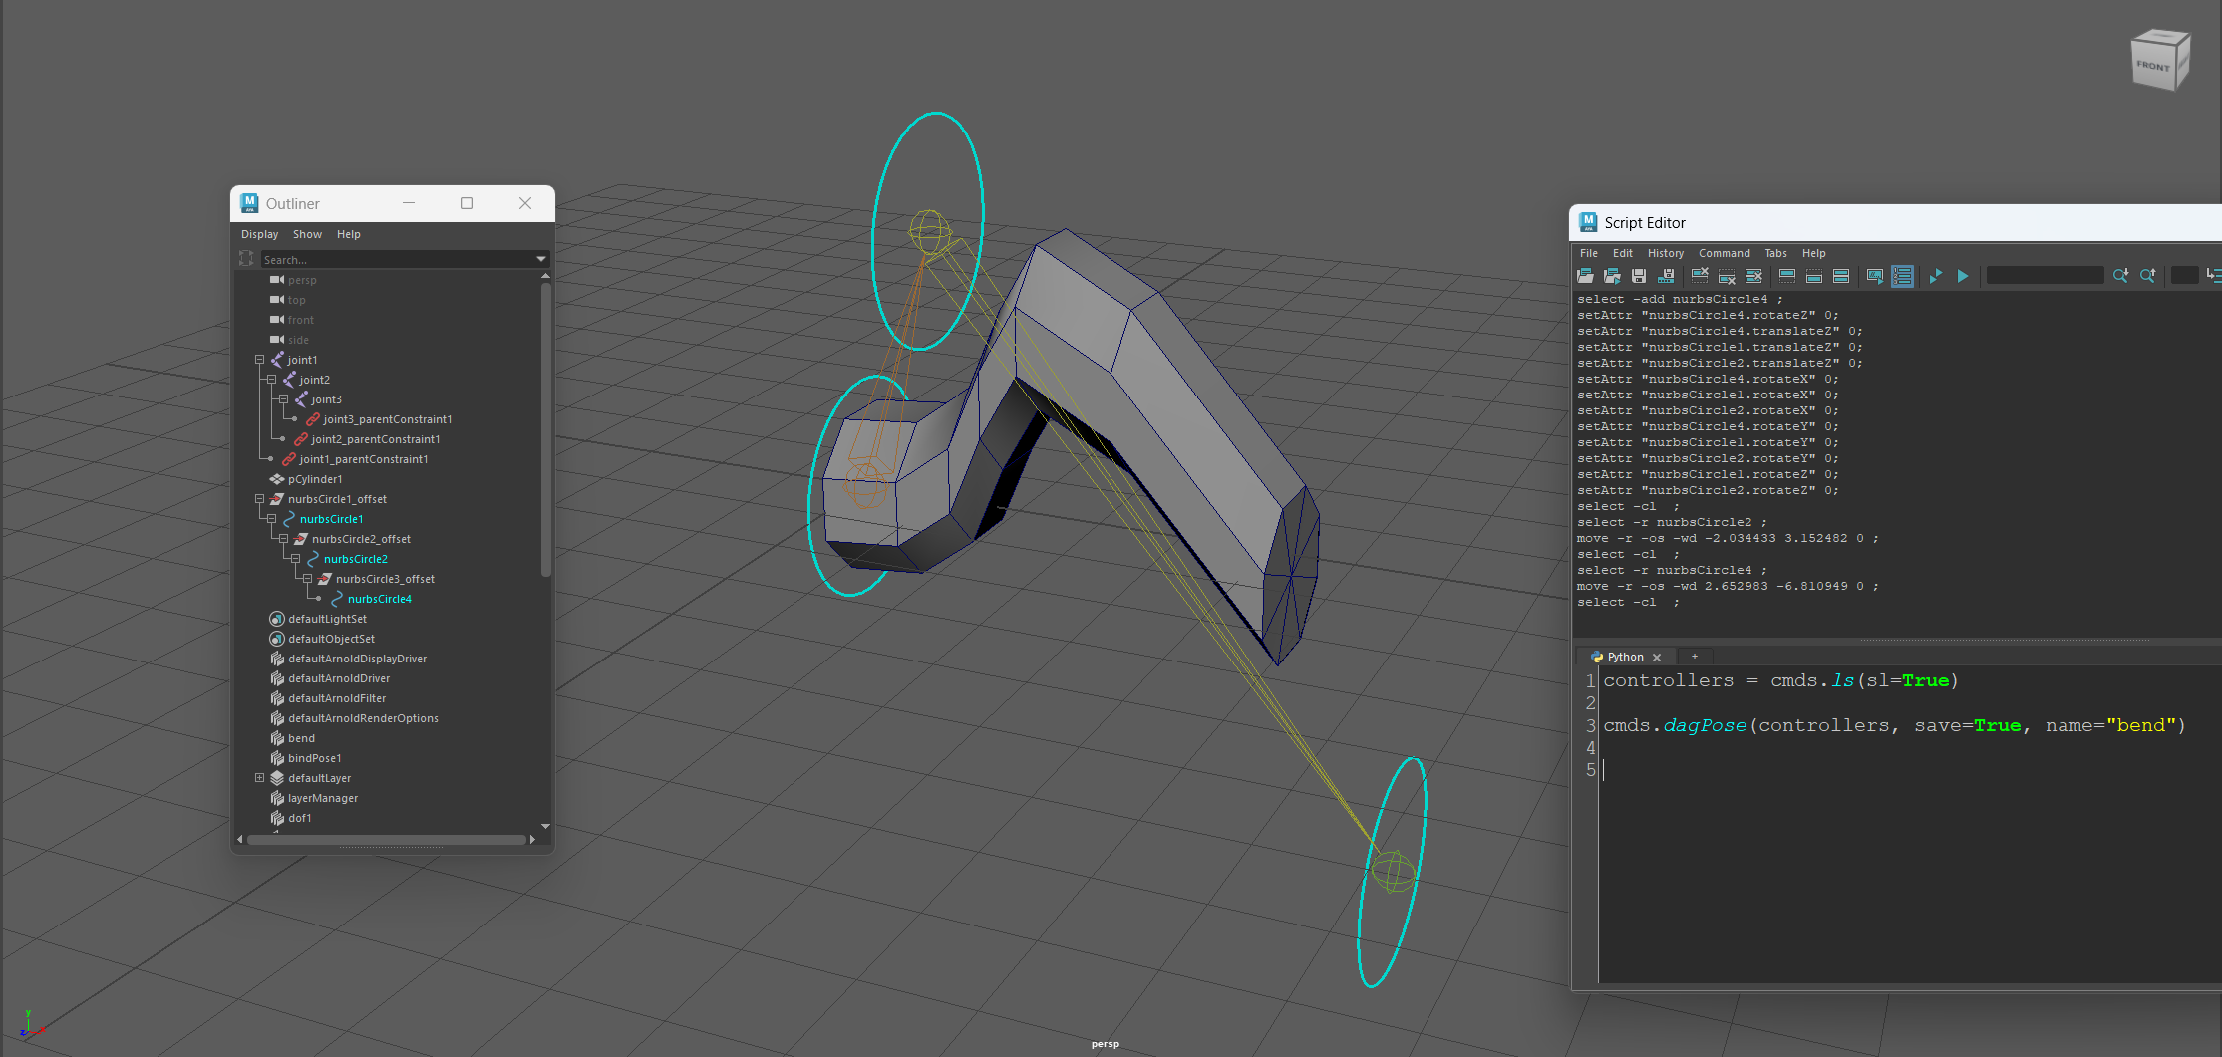Toggle Echo All Commands icon

[x=1874, y=276]
